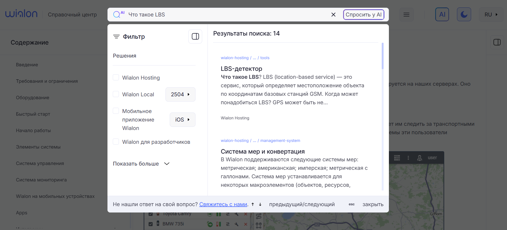This screenshot has height=230, width=507.
Task: Open the AI assistant button in the header
Action: (442, 14)
